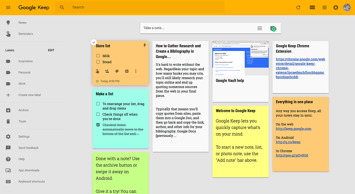This screenshot has height=194, width=355.
Task: Check the Milk checkbox
Action: pyautogui.click(x=98, y=55)
